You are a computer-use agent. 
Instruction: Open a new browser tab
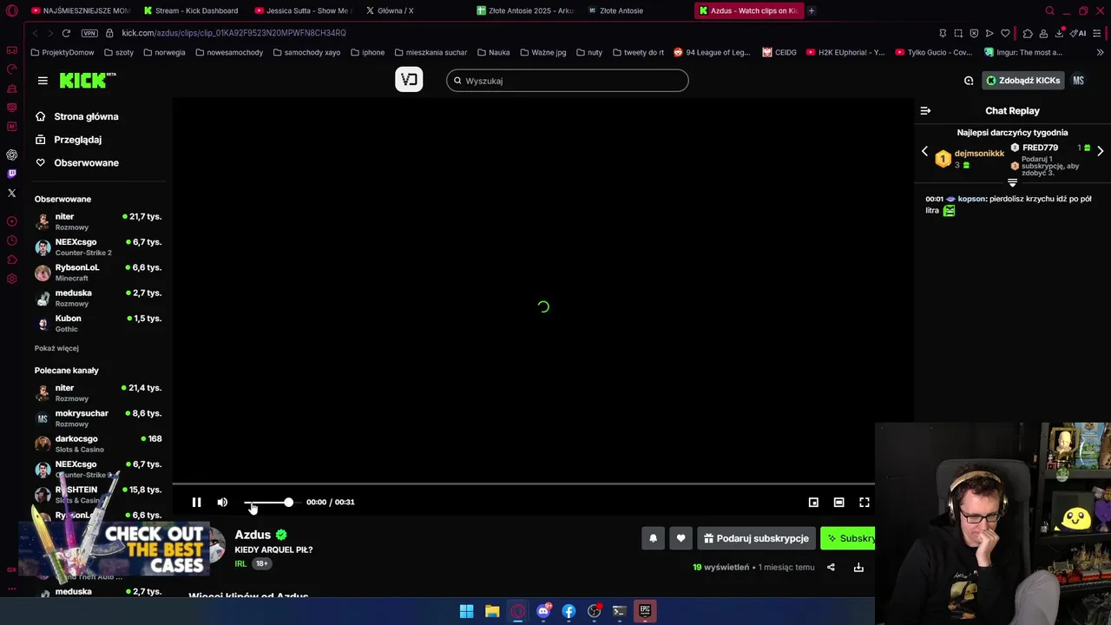coord(812,10)
